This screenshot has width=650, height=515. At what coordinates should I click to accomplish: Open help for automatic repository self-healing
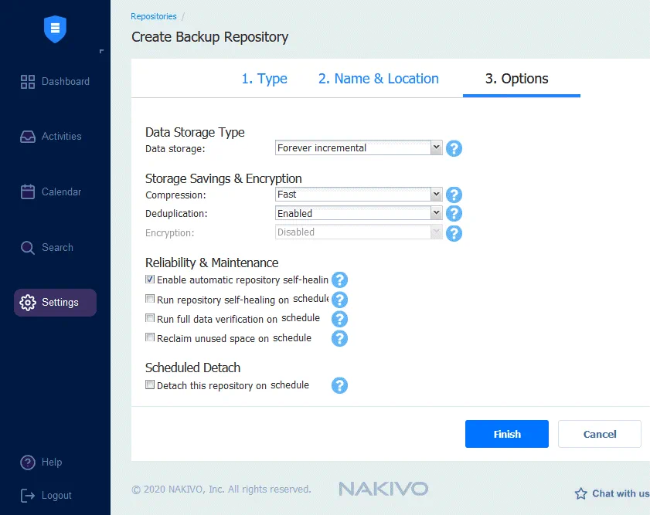339,280
